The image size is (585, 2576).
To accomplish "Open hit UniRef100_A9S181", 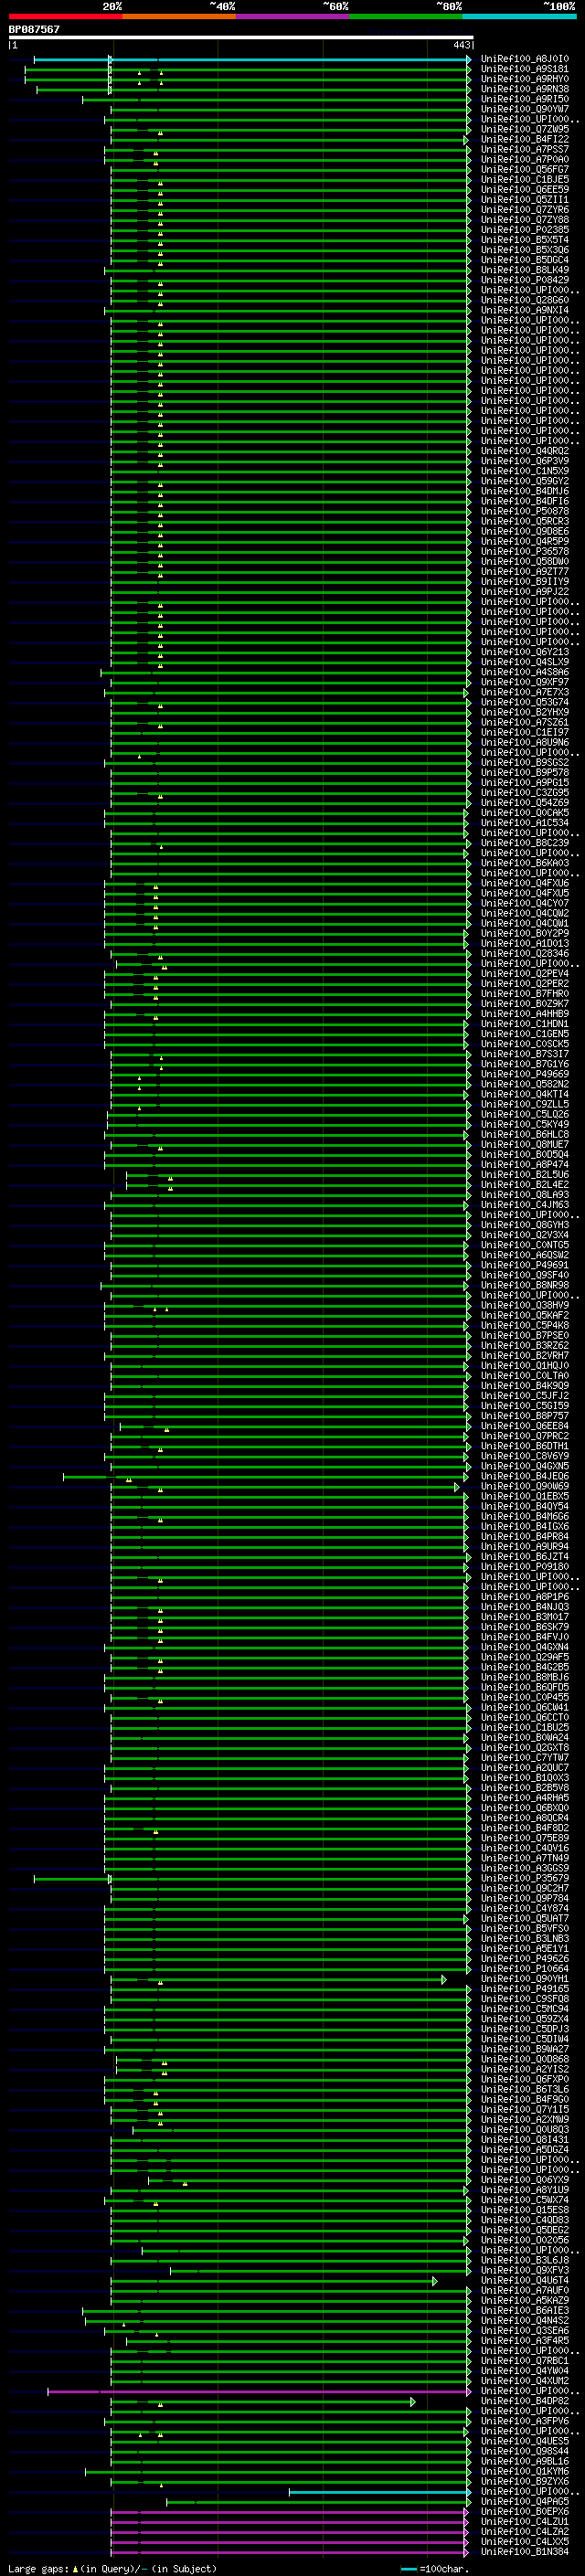I will click(x=524, y=69).
